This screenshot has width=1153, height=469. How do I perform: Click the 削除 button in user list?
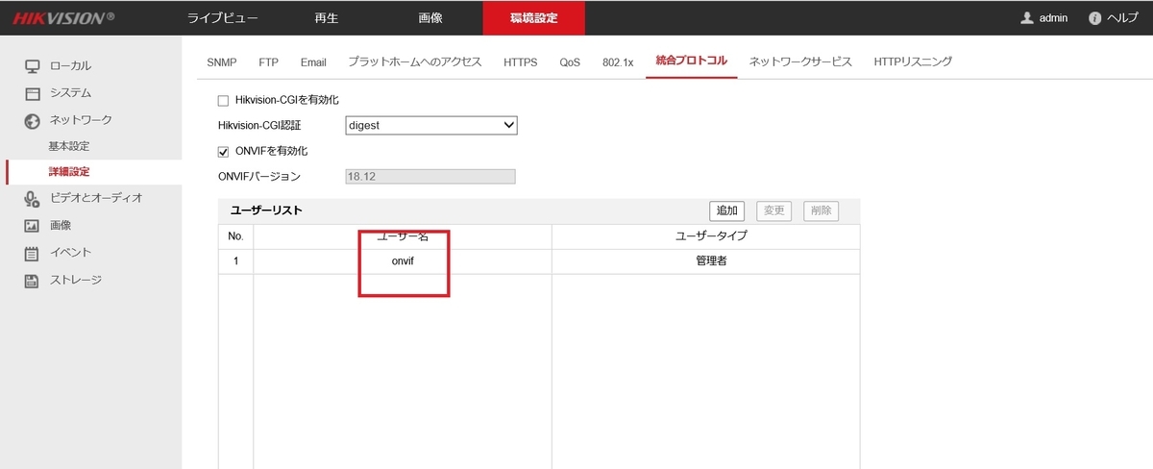(x=821, y=210)
